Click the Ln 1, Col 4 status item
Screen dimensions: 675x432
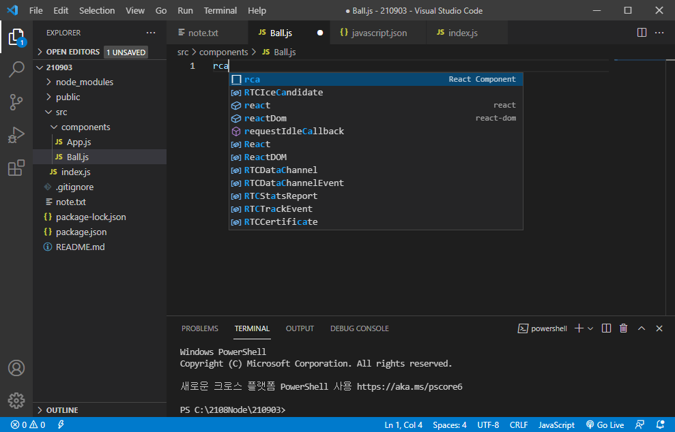point(403,425)
